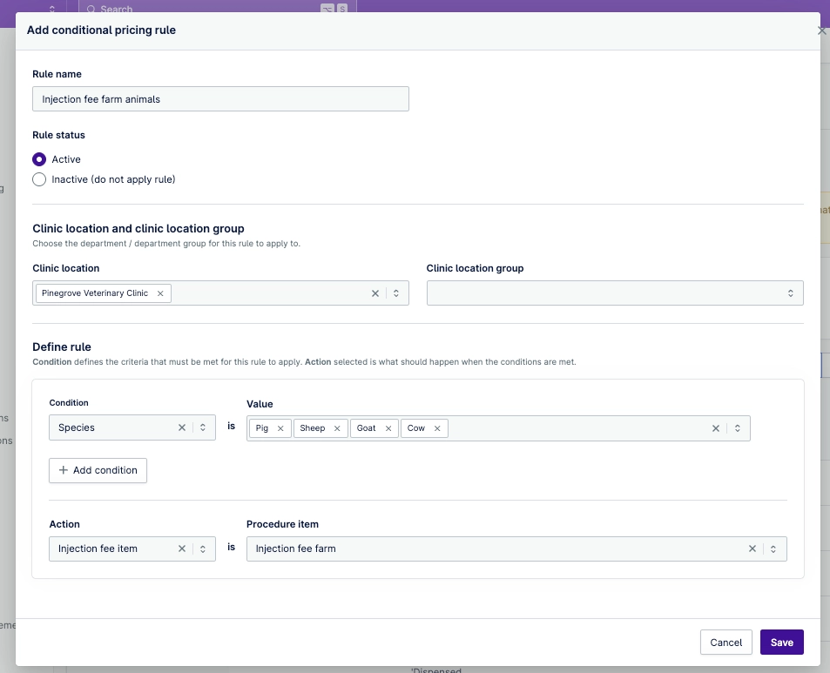Open the Procedure item dropdown

point(773,548)
